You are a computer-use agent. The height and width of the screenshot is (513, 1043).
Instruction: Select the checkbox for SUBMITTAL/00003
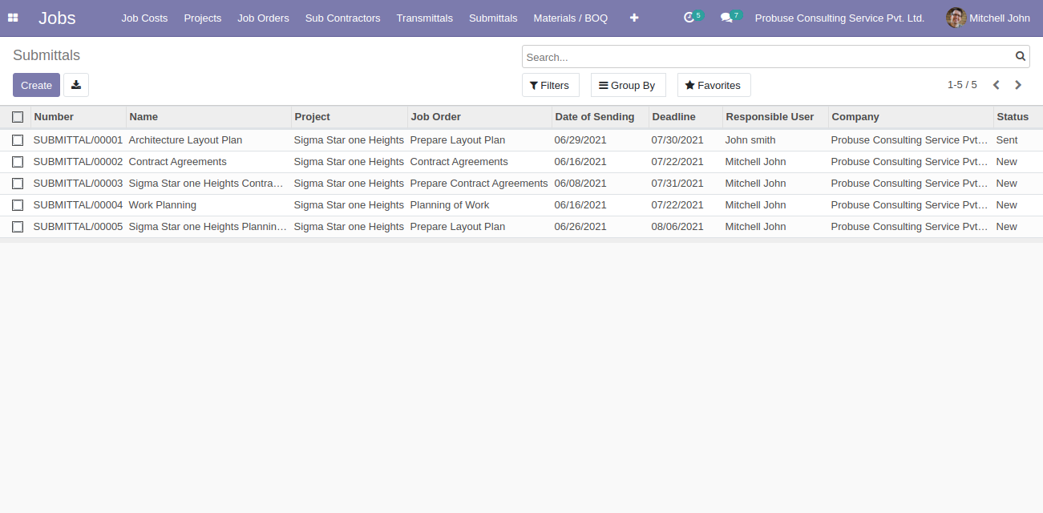point(18,184)
